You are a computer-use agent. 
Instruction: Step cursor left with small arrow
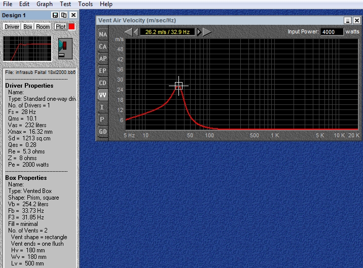click(x=136, y=32)
